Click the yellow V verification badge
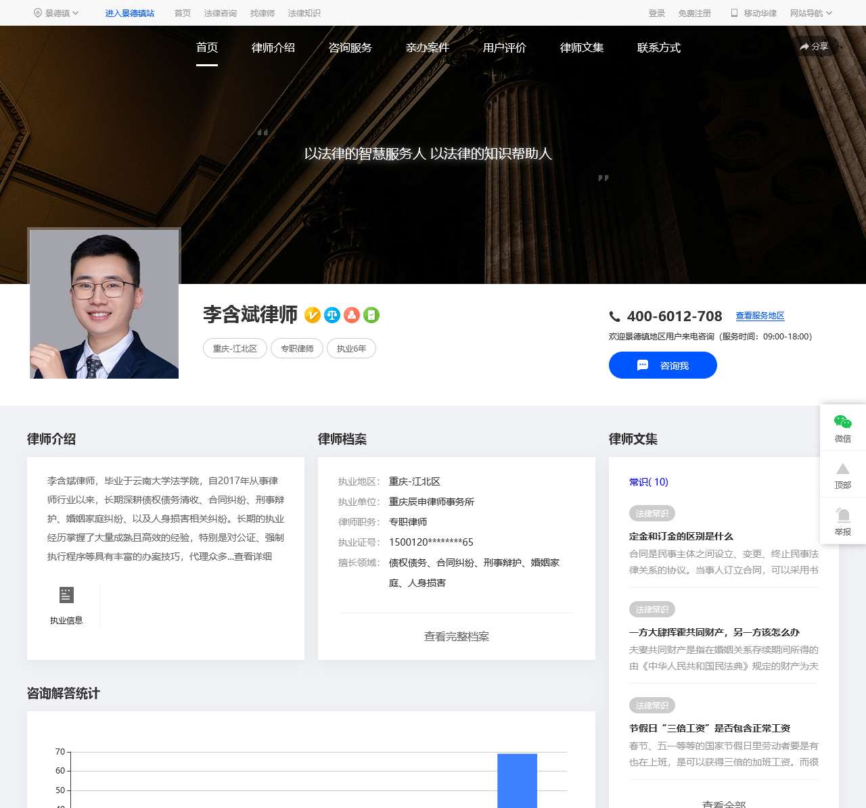The height and width of the screenshot is (808, 866). pyautogui.click(x=313, y=315)
